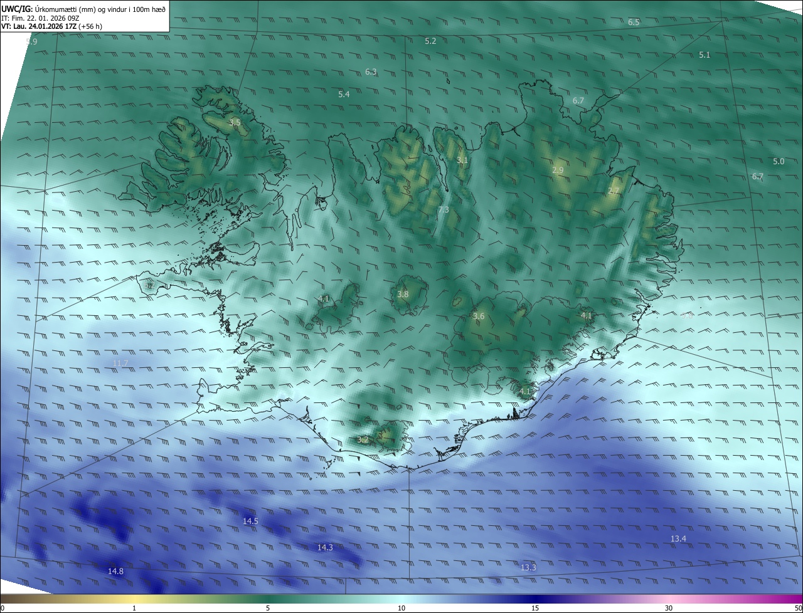
Task: Select the 6.5 value label on the map
Action: click(634, 23)
